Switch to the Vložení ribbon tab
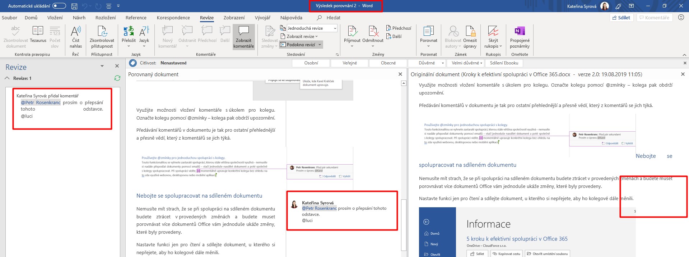This screenshot has width=689, height=257. click(55, 18)
